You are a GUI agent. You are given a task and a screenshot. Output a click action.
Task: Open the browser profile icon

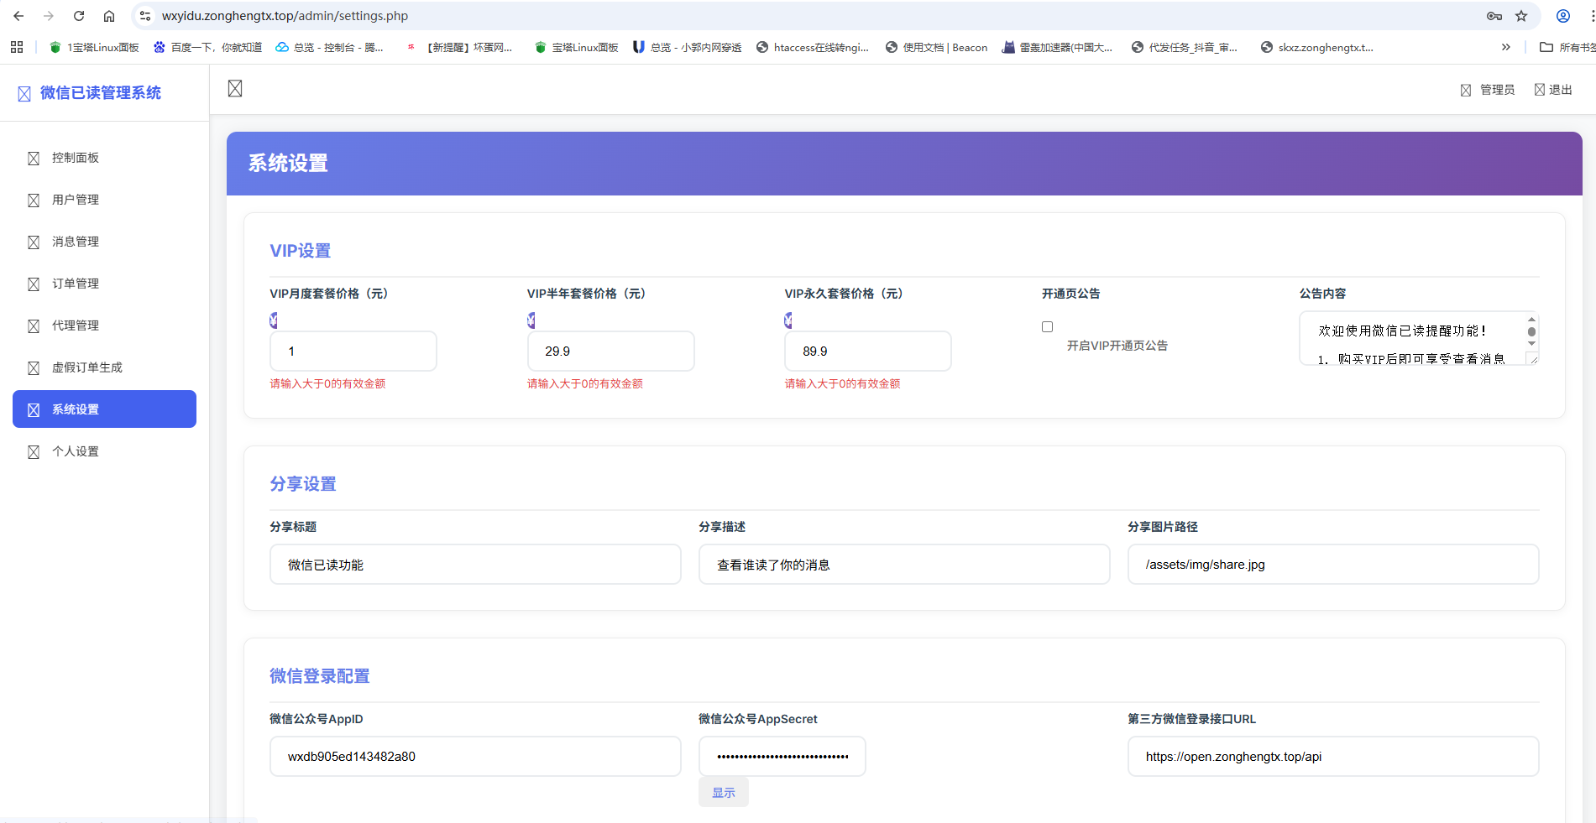1562,16
